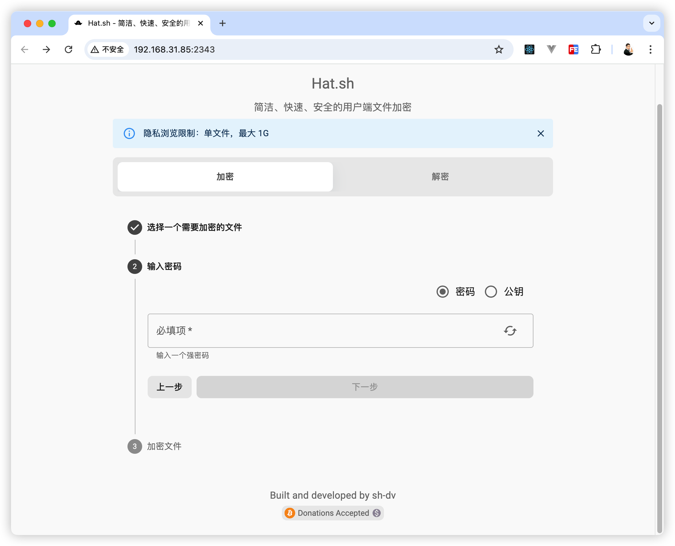Image resolution: width=675 pixels, height=546 pixels.
Task: Reload the current page
Action: pyautogui.click(x=68, y=49)
